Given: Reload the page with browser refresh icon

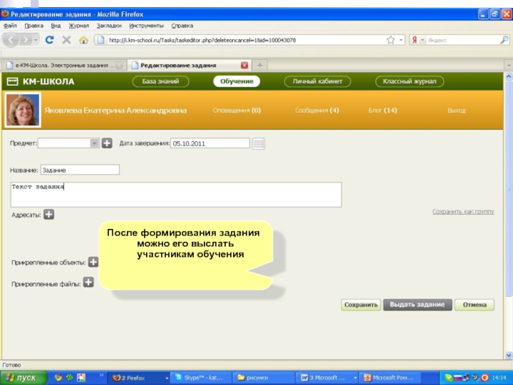Looking at the screenshot, I should click(49, 40).
